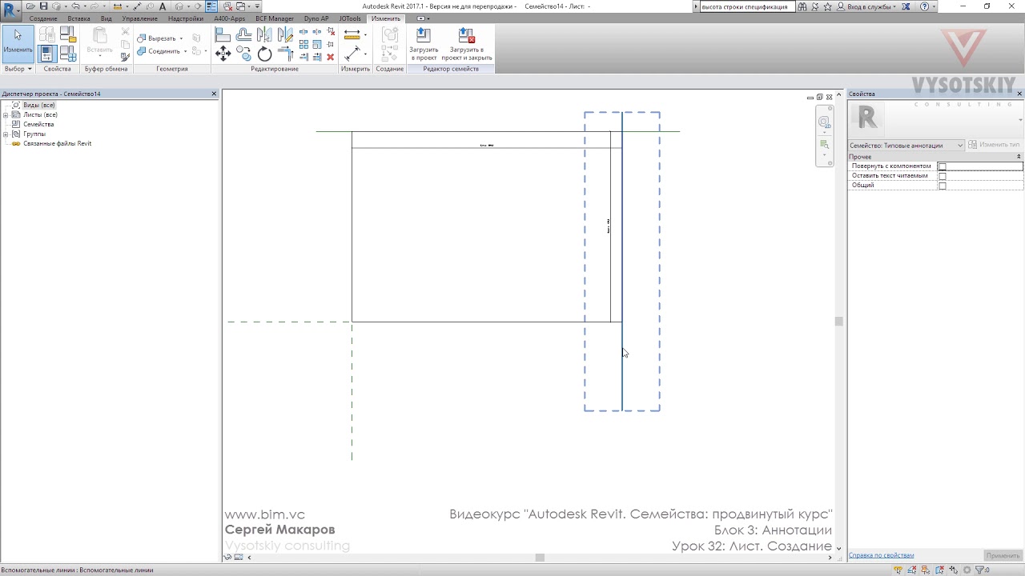Viewport: 1025px width, 576px height.
Task: Click Trim/Extend to Corner tool
Action: 285,54
